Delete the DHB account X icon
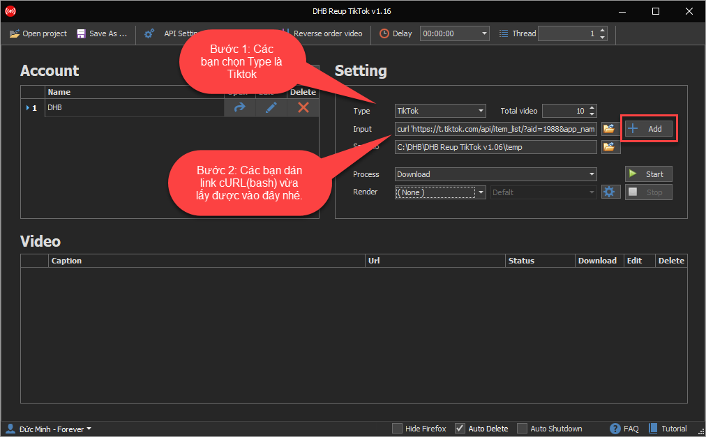Viewport: 706px width, 437px height. tap(303, 107)
